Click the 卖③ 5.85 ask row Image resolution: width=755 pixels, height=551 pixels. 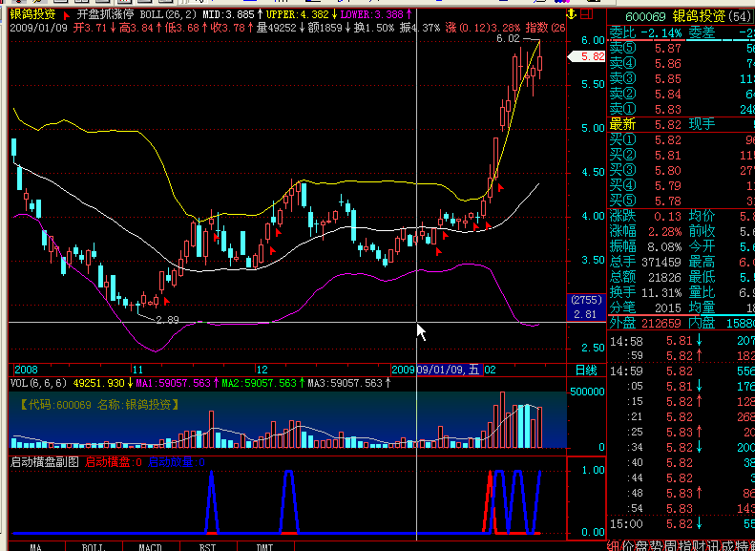682,78
